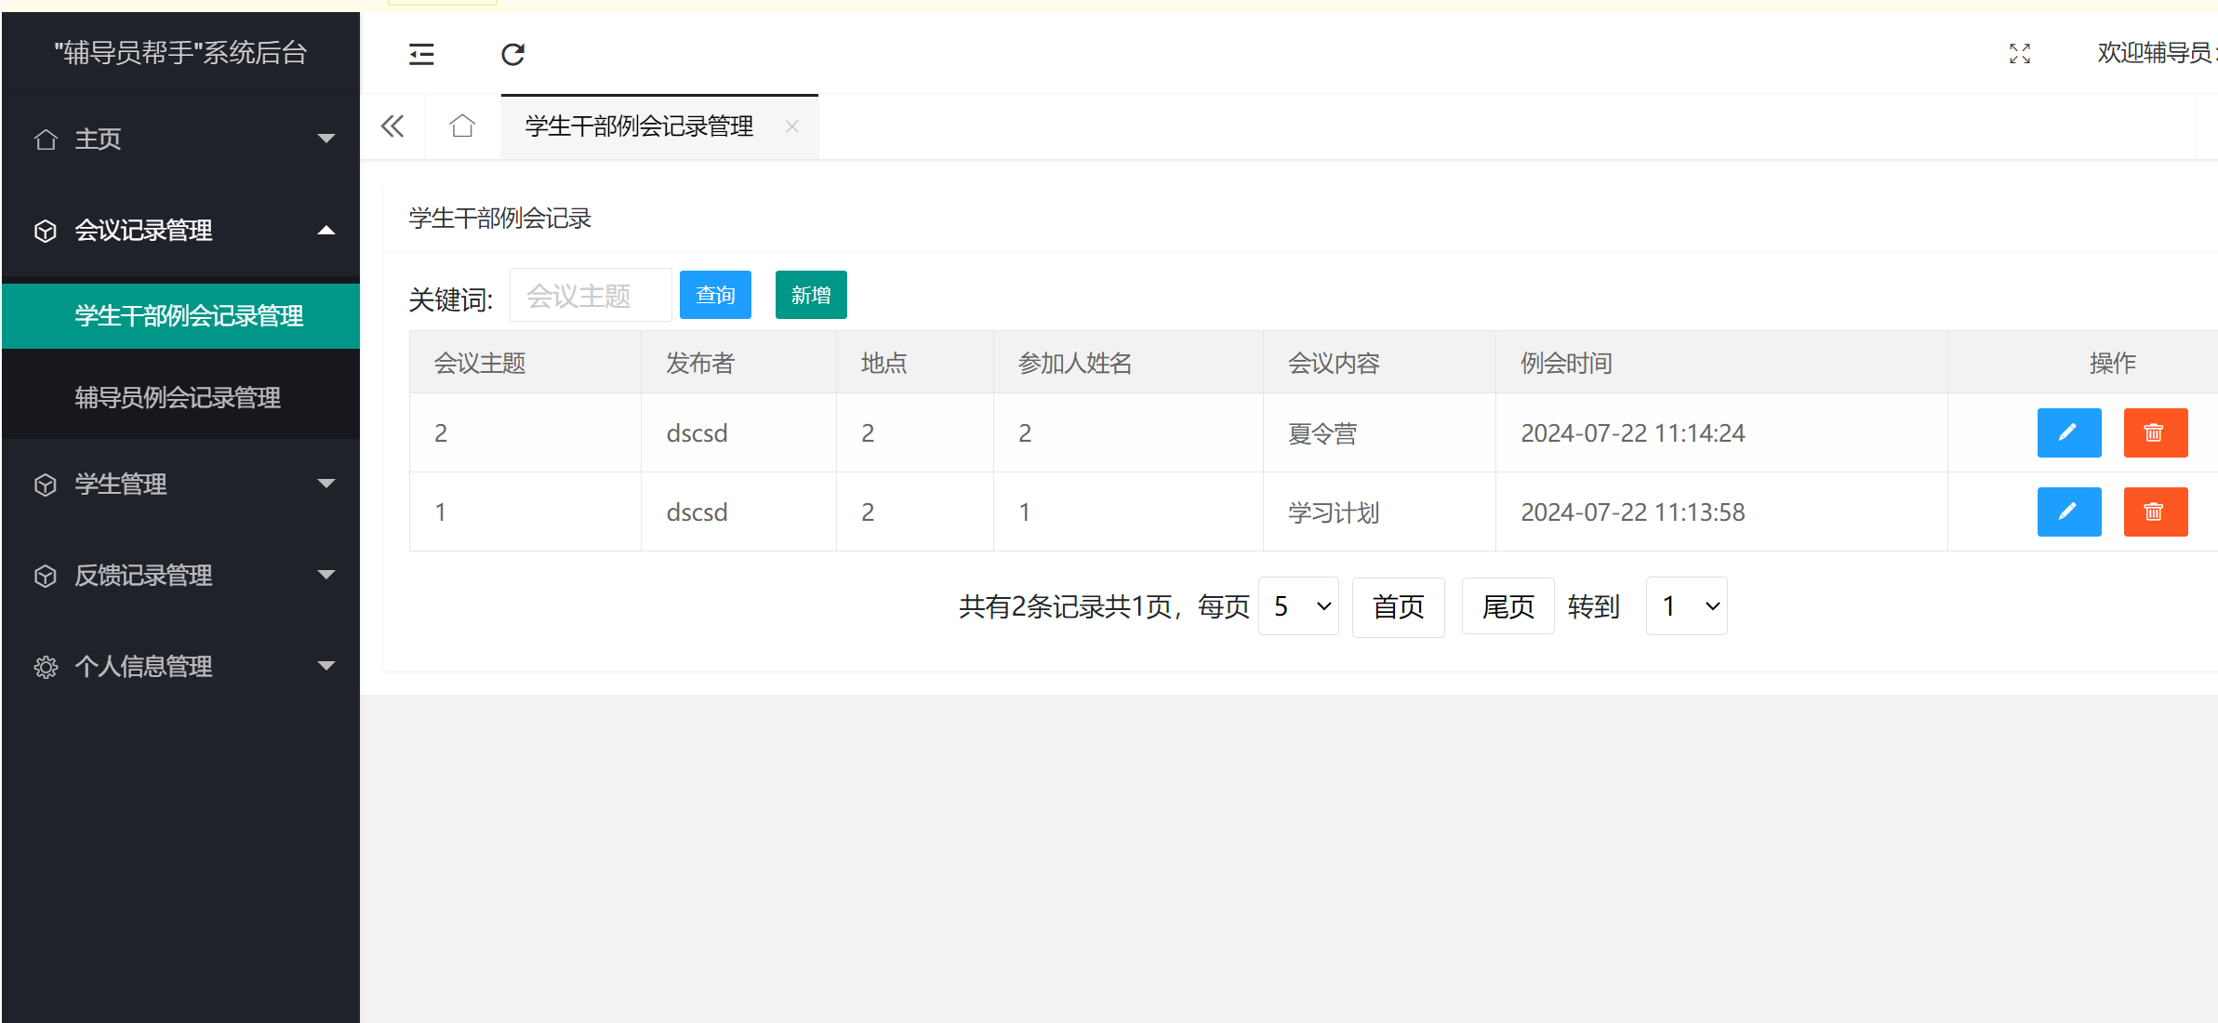The image size is (2218, 1023).
Task: Select 学生干部例会记录管理 in the sidebar
Action: pos(180,316)
